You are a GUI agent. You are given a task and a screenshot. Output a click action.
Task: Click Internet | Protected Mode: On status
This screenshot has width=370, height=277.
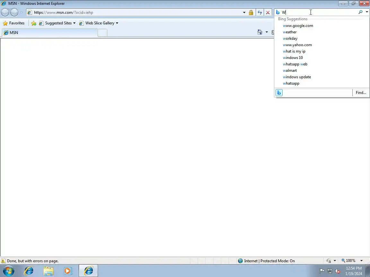[x=269, y=261]
